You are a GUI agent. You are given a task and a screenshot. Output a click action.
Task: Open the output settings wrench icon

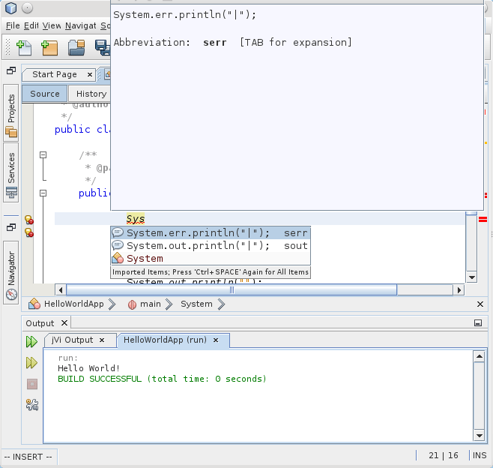coord(31,405)
